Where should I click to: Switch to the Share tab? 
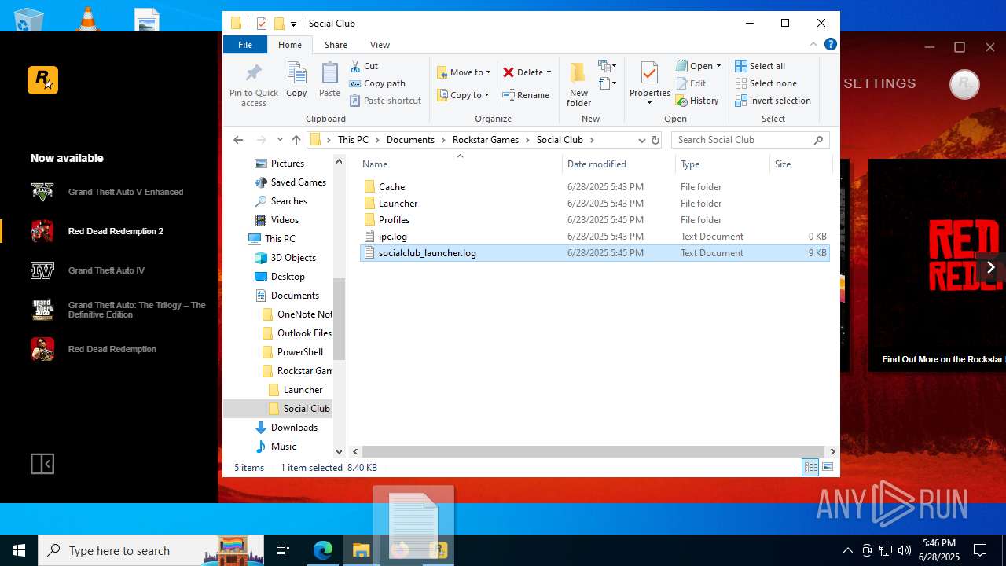[x=336, y=45]
